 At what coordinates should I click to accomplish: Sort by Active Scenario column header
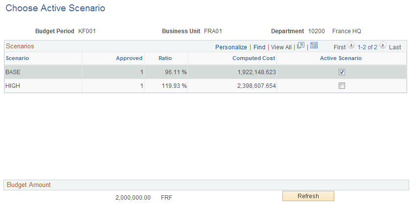(x=341, y=58)
